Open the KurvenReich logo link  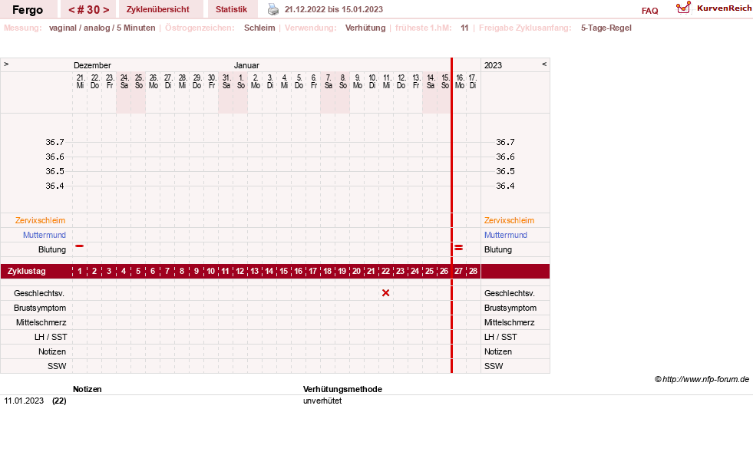[714, 8]
